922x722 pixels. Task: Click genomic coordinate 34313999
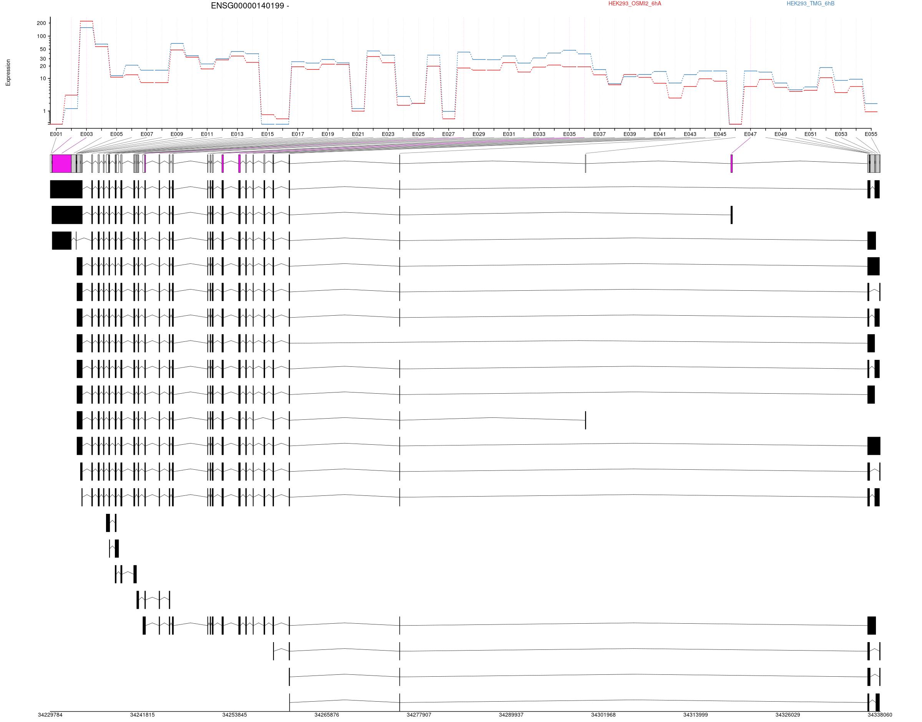pos(695,715)
